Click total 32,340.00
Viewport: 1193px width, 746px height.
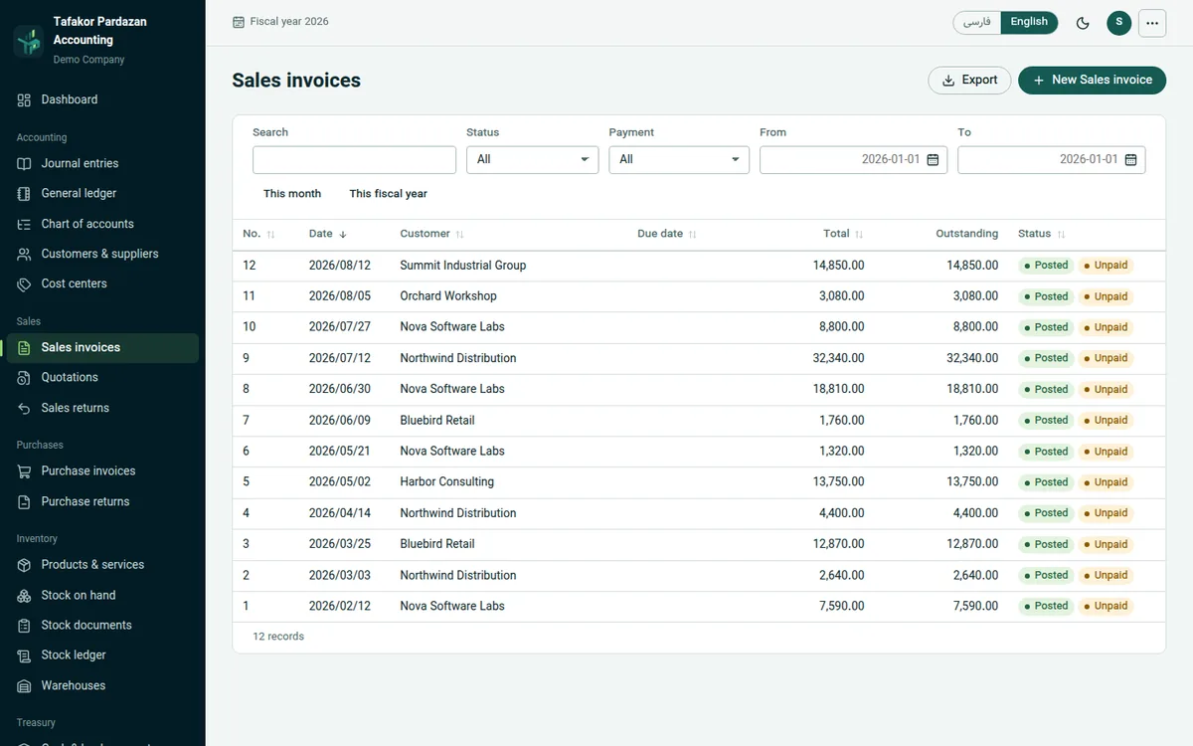click(x=838, y=358)
